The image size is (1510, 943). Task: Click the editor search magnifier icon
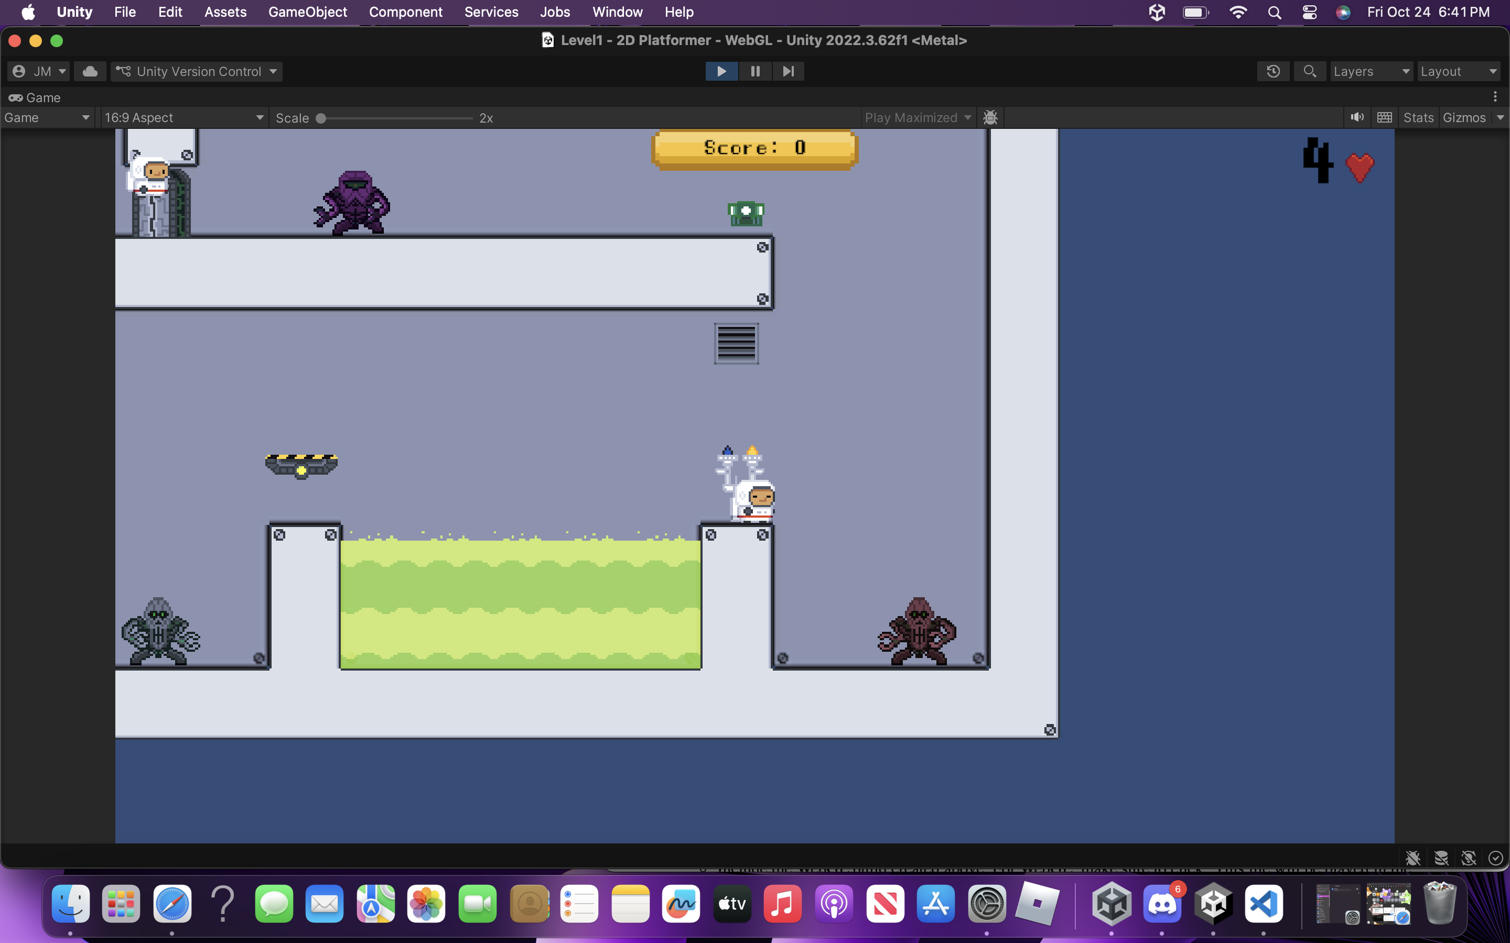click(x=1310, y=71)
